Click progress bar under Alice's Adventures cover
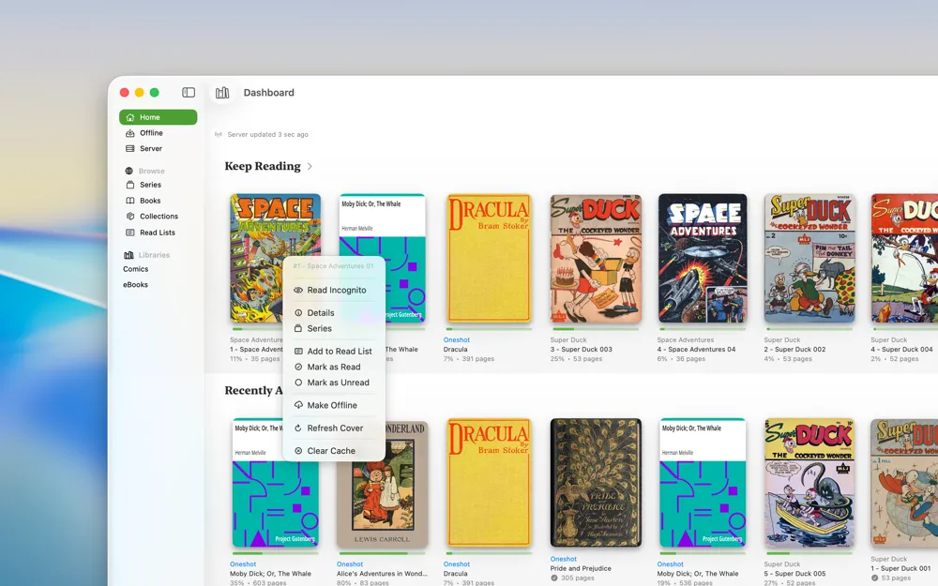Image resolution: width=938 pixels, height=586 pixels. [383, 553]
